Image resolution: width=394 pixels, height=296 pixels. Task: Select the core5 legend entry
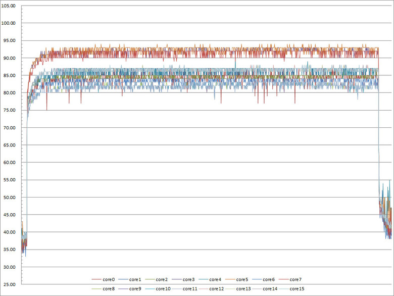click(237, 279)
